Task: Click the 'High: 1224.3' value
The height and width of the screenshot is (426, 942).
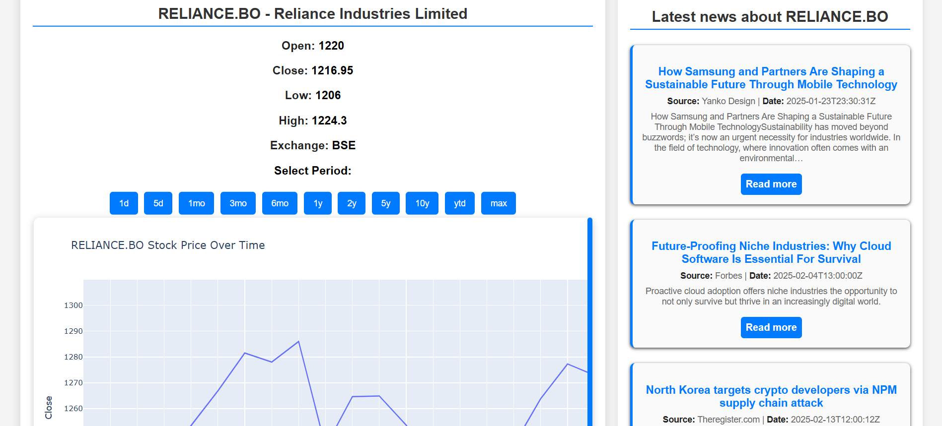Action: click(313, 121)
